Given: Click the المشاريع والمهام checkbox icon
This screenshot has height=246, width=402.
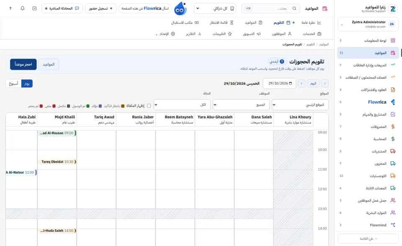Looking at the screenshot, I should pyautogui.click(x=393, y=114).
